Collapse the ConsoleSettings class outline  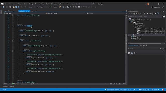pyautogui.click(x=13, y=41)
